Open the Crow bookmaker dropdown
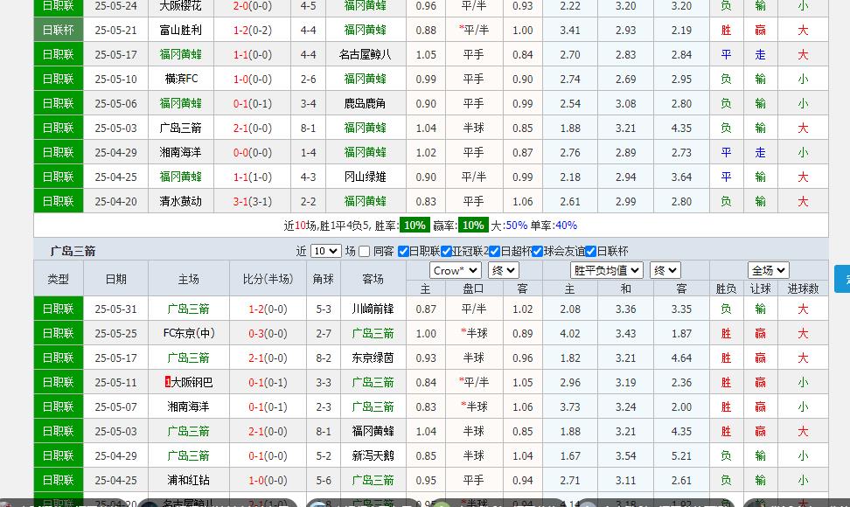 pos(454,270)
